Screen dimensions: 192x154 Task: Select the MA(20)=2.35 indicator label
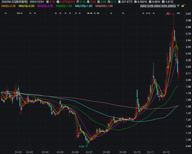[45, 6]
